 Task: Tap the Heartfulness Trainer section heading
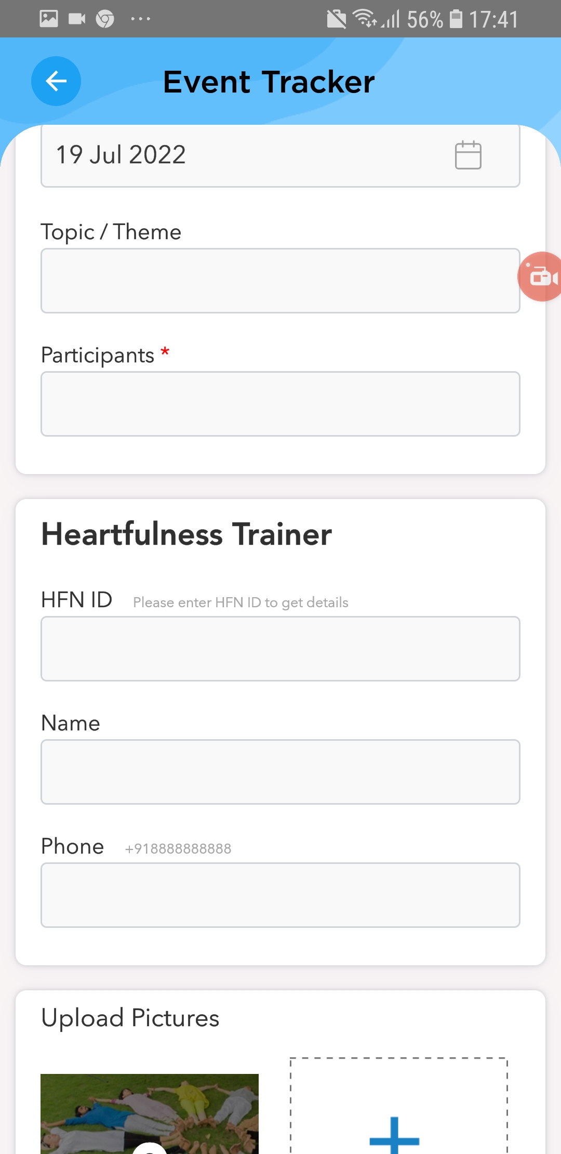[186, 534]
